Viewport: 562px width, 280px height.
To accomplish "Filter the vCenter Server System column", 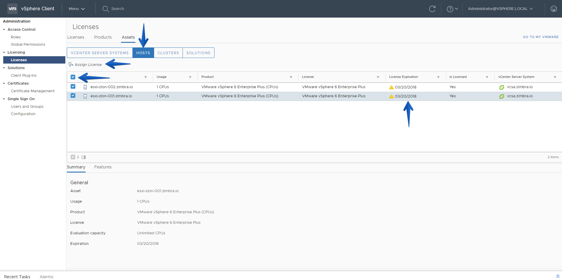I will click(555, 77).
